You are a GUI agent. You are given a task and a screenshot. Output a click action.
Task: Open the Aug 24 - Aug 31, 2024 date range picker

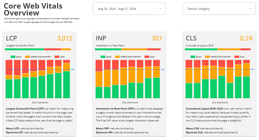pos(129,9)
